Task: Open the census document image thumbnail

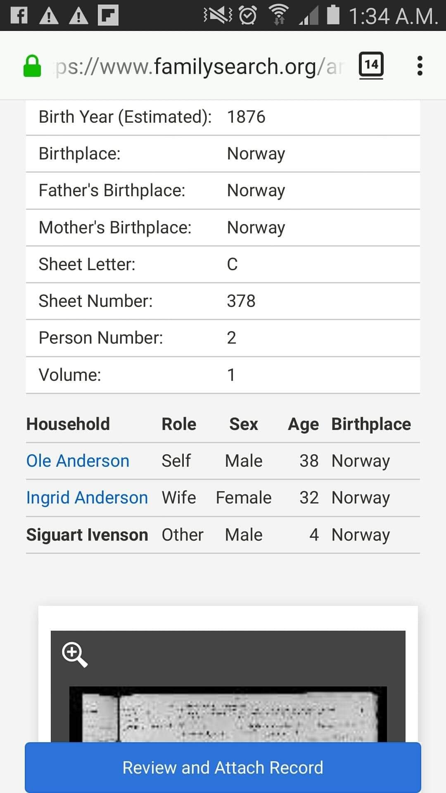Action: click(x=228, y=714)
